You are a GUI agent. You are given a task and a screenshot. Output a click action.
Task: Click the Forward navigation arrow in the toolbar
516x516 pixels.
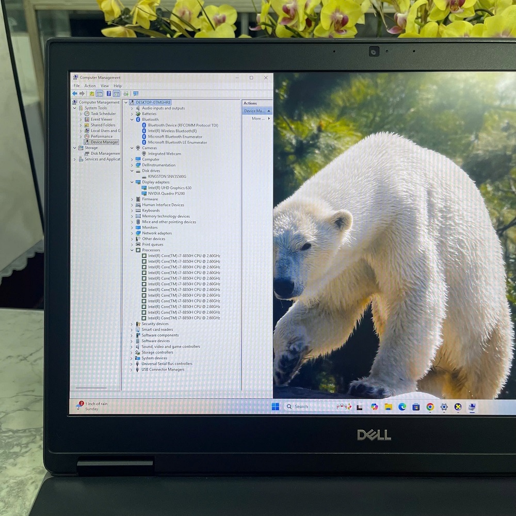(x=83, y=93)
